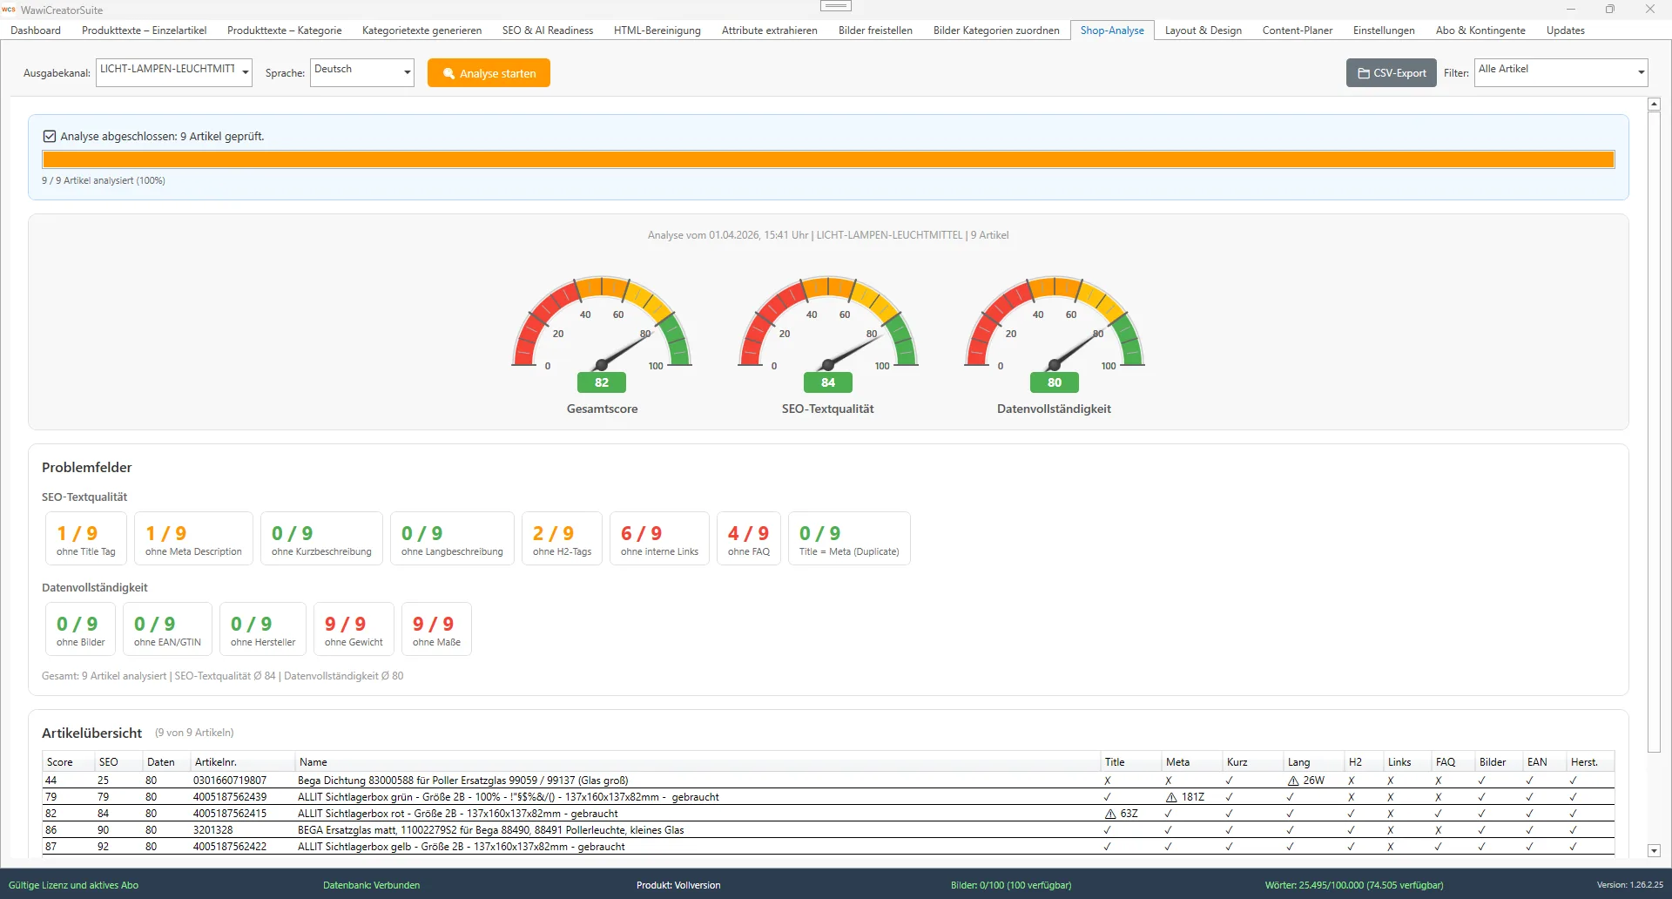1672x899 pixels.
Task: Click the WCS app icon in title bar
Action: click(x=10, y=10)
